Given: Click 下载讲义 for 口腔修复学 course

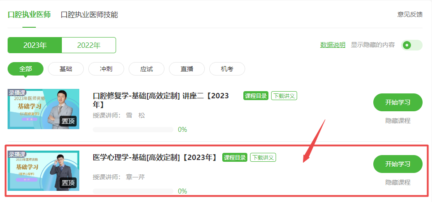Looking at the screenshot, I should tap(284, 96).
